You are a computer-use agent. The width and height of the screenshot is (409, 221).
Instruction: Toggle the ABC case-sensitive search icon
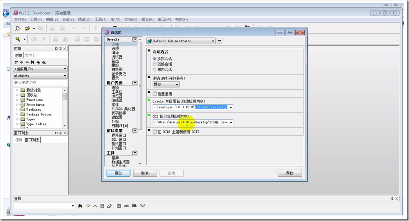[x=127, y=206]
